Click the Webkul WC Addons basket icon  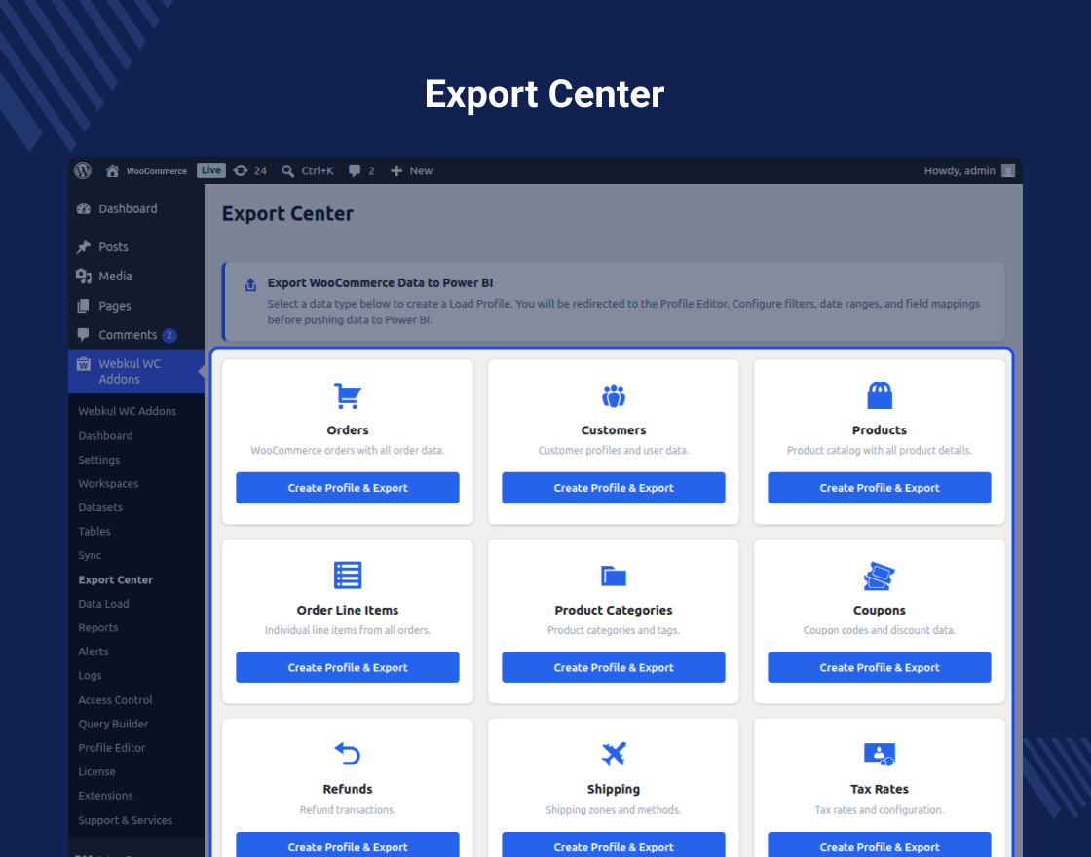pyautogui.click(x=84, y=364)
